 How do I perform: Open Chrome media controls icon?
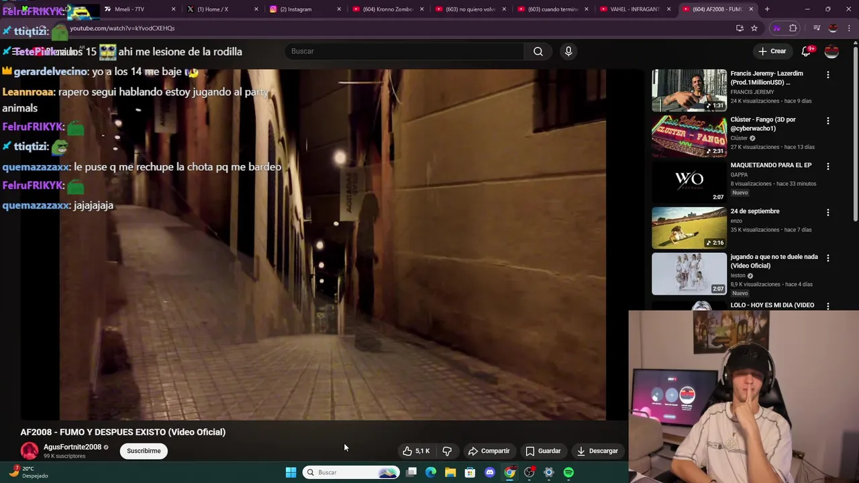pos(817,28)
